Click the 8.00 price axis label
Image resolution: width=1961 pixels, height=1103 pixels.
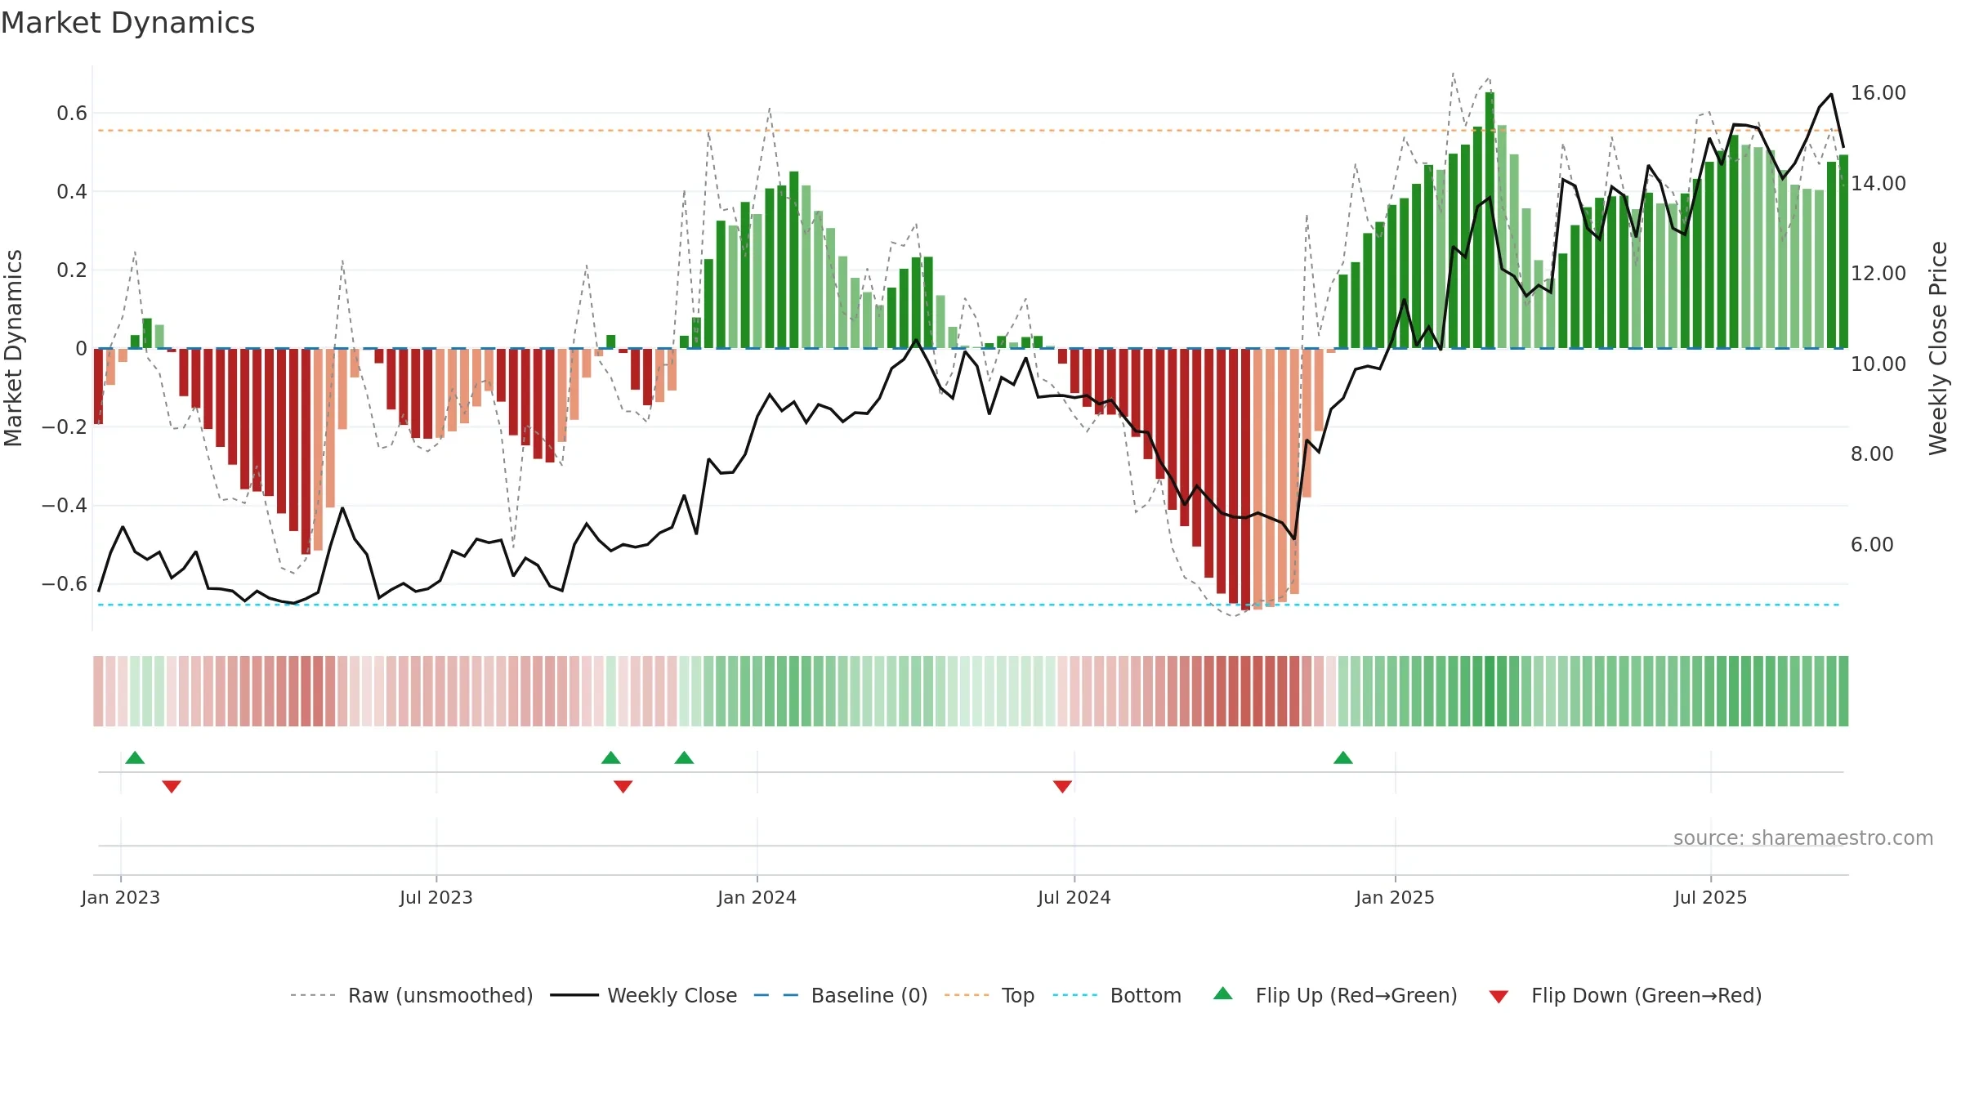pos(1872,454)
